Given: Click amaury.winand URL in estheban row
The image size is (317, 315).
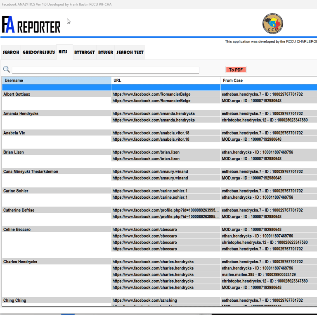Looking at the screenshot, I should tap(166, 171).
